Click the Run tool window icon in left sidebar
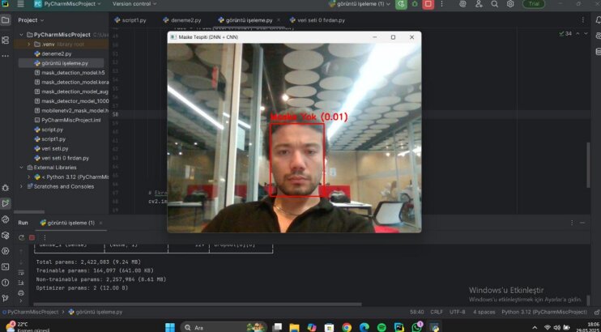601x332 pixels. coord(6,203)
